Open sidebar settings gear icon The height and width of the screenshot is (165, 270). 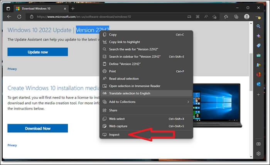(x=258, y=153)
